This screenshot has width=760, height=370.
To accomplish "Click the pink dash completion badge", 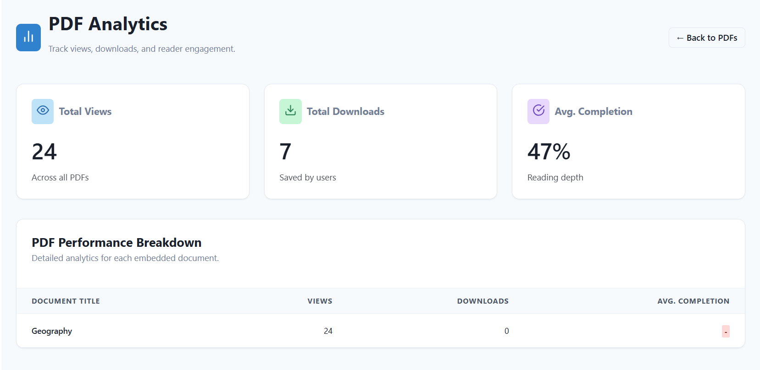I will point(726,331).
